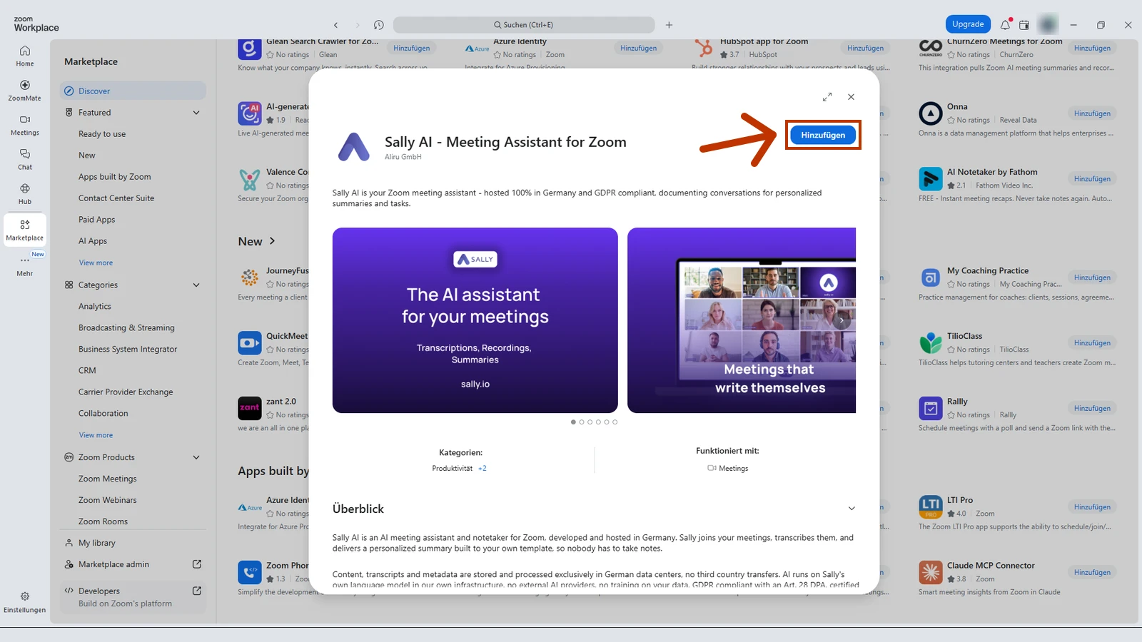
Task: Collapse the Featured section chevron
Action: coord(196,113)
